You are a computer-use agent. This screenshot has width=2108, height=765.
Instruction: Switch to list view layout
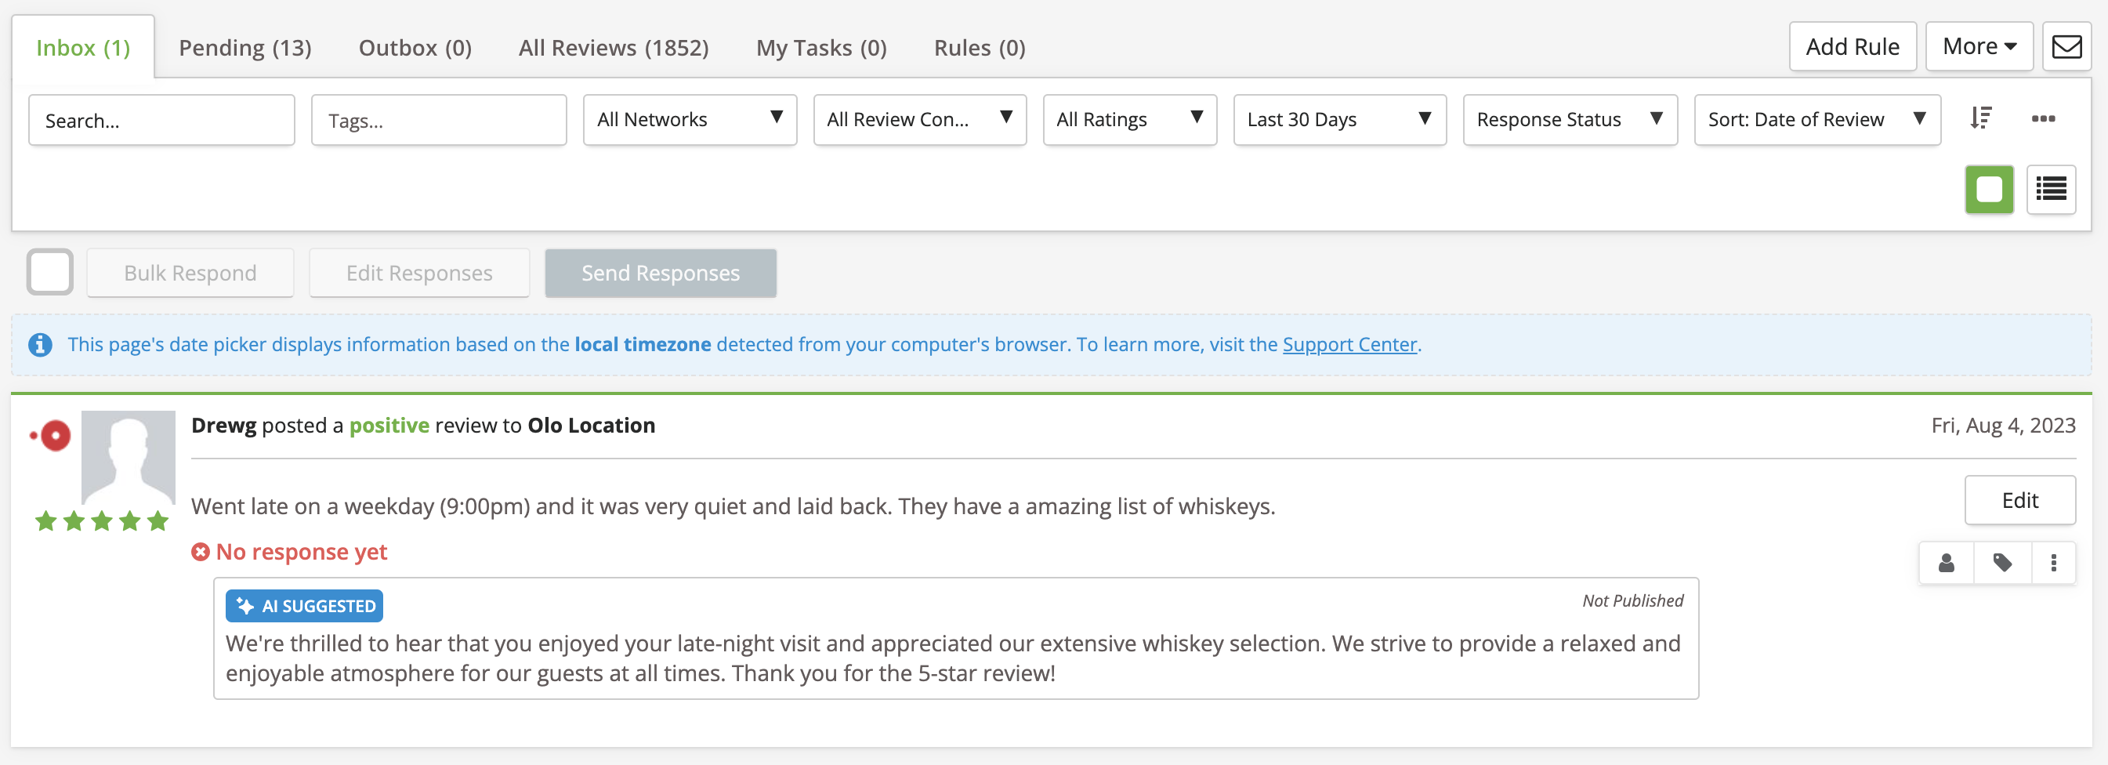click(2051, 190)
